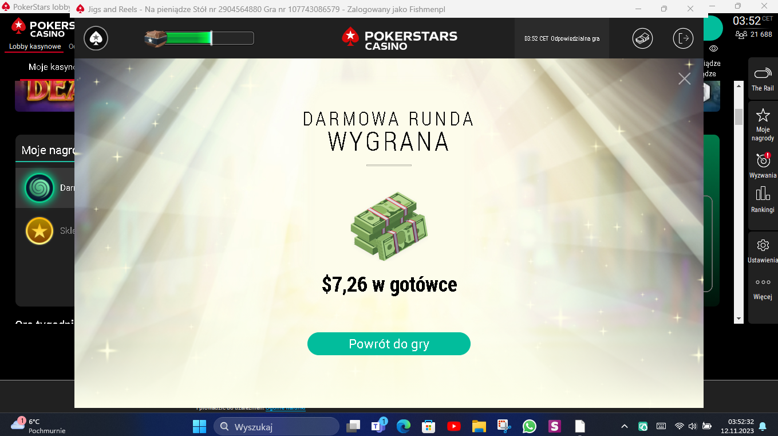778x436 pixels.
Task: Close the free round win popup
Action: click(x=684, y=78)
